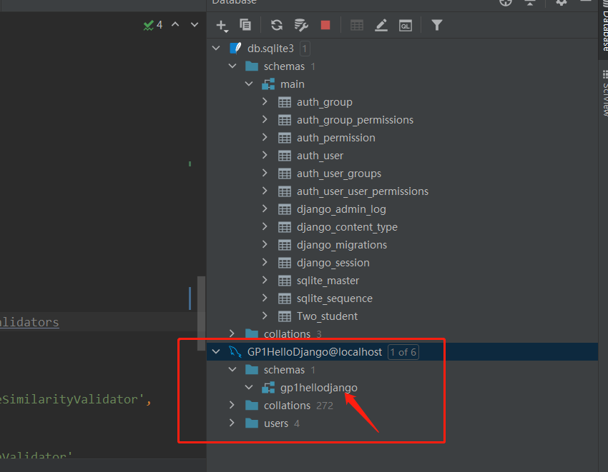Click the MySQL dolphin icon
Image resolution: width=608 pixels, height=472 pixels.
235,351
